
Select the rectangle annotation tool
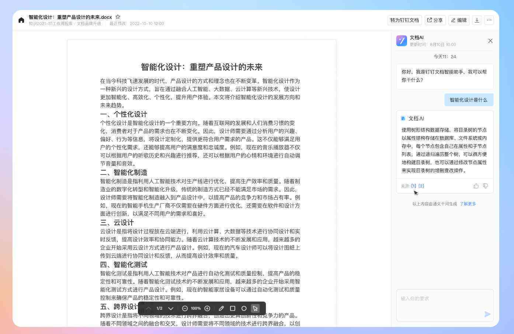click(x=233, y=309)
